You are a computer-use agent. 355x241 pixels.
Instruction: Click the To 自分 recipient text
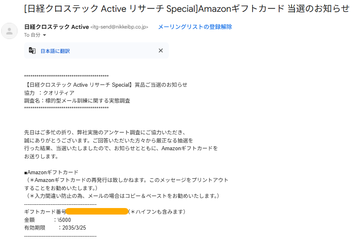tap(32, 35)
